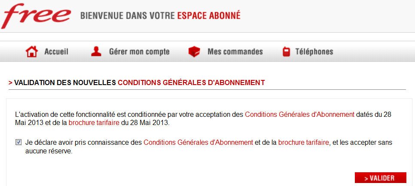Viewport: 415px width, 186px height.
Task: Open brochure tarifaire link in first paragraph
Action: [x=94, y=123]
